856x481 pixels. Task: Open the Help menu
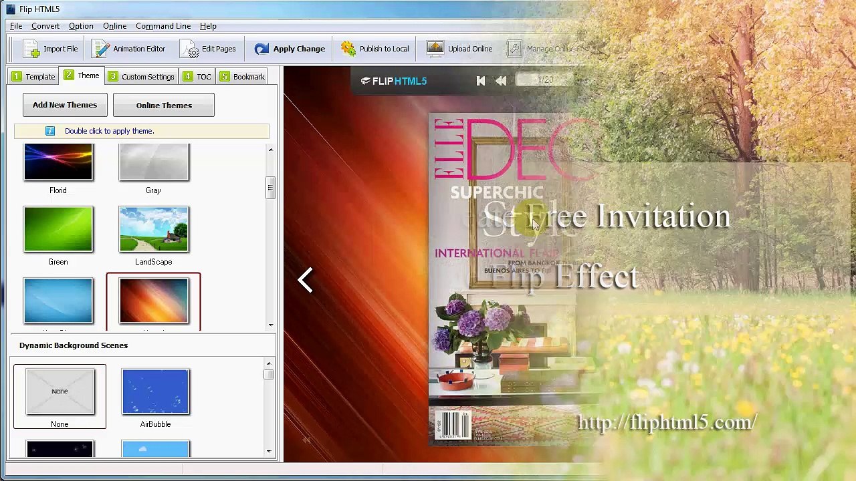tap(208, 26)
